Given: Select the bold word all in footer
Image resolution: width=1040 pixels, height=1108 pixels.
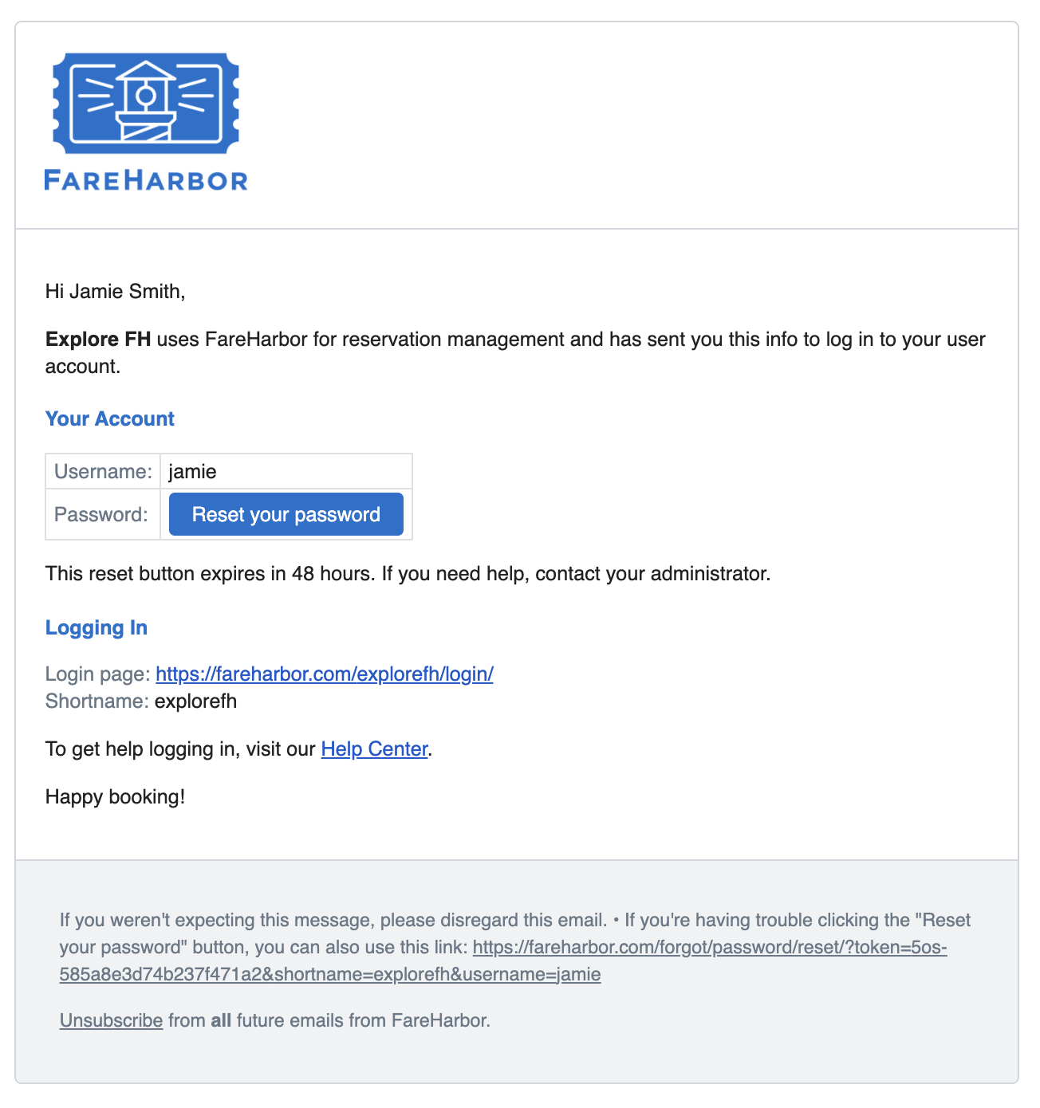Looking at the screenshot, I should click(220, 1020).
